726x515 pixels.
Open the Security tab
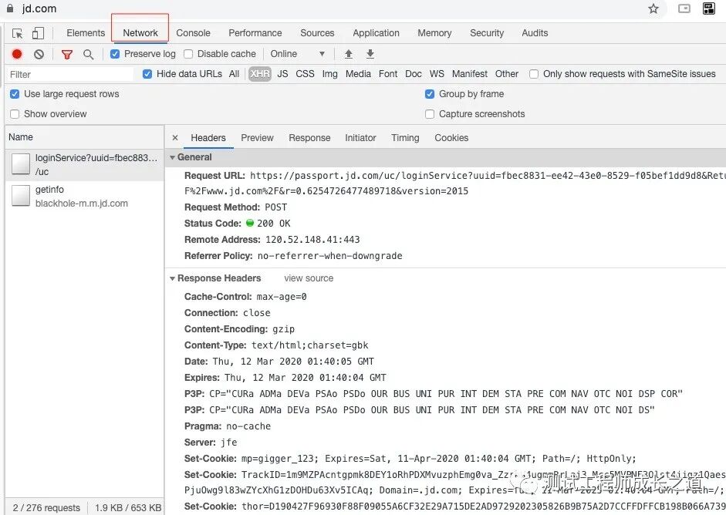[x=487, y=33]
